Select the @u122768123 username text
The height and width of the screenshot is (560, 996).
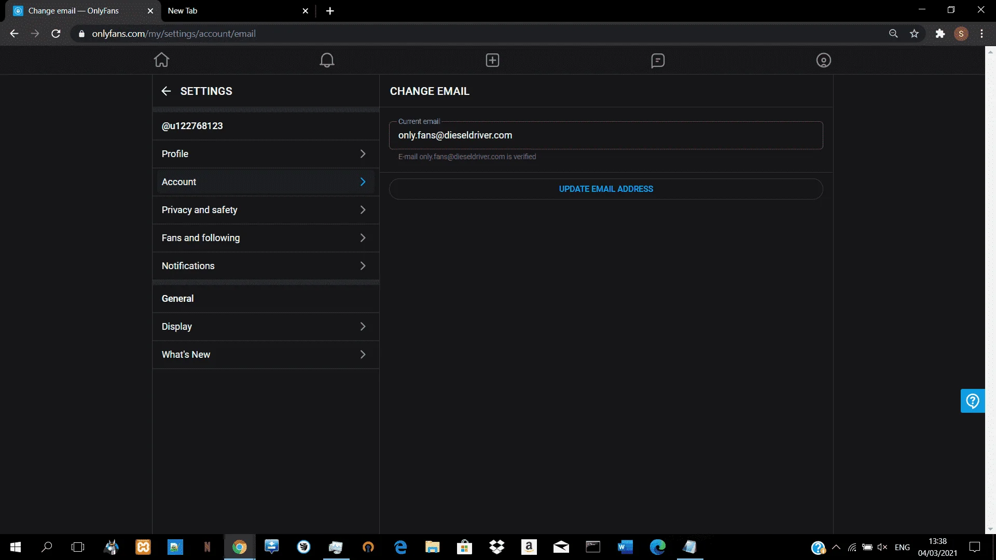point(192,126)
